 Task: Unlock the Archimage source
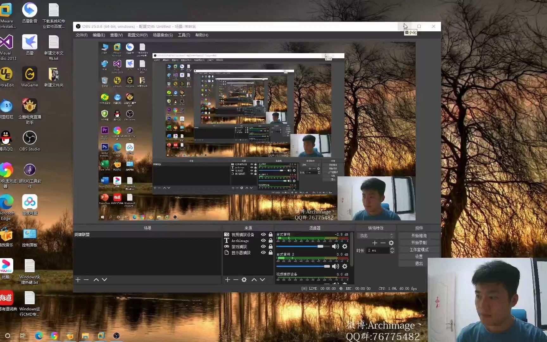tap(271, 241)
